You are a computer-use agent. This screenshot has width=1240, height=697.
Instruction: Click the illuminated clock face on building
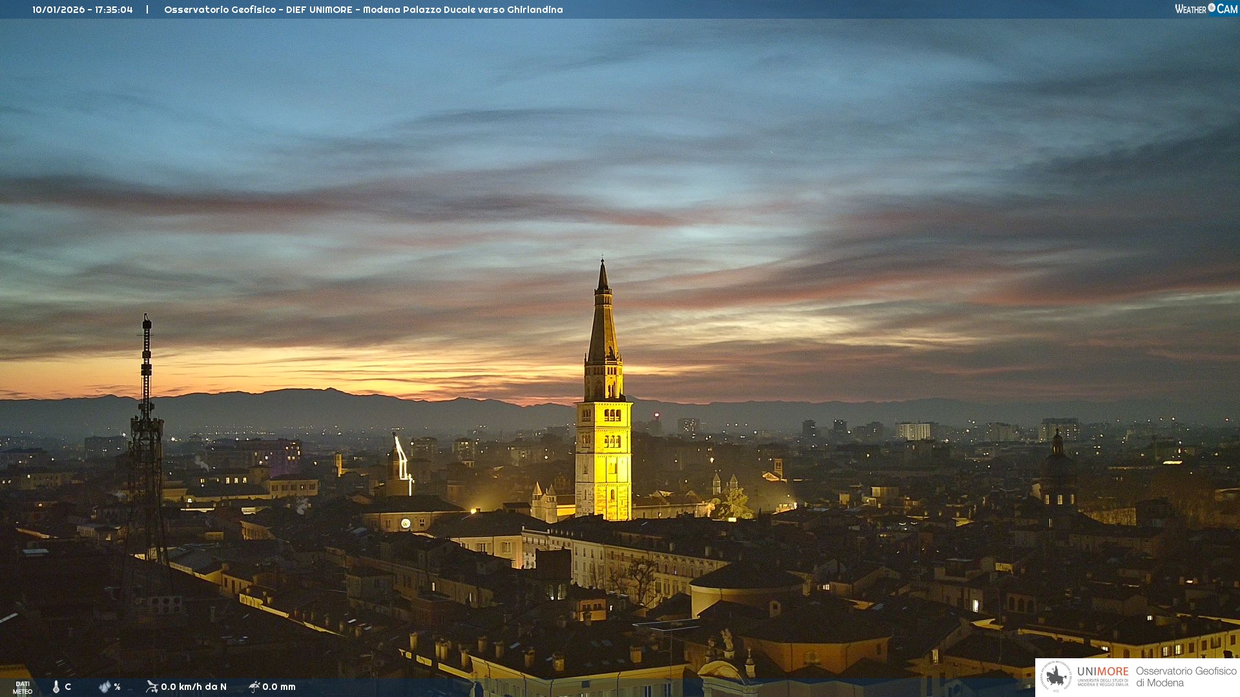tap(406, 523)
